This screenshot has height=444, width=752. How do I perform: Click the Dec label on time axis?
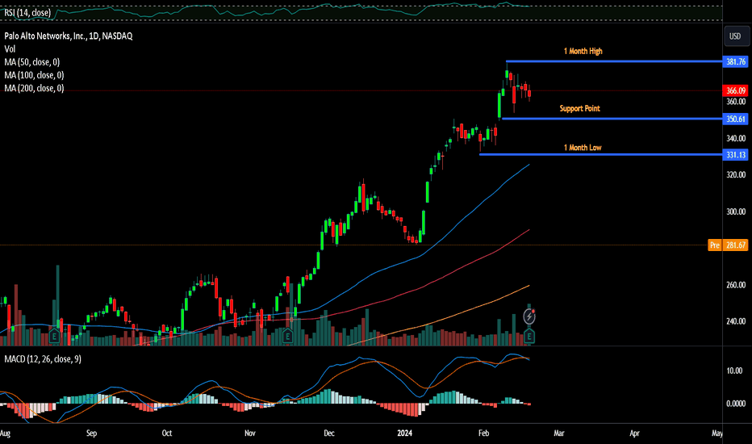pyautogui.click(x=329, y=433)
